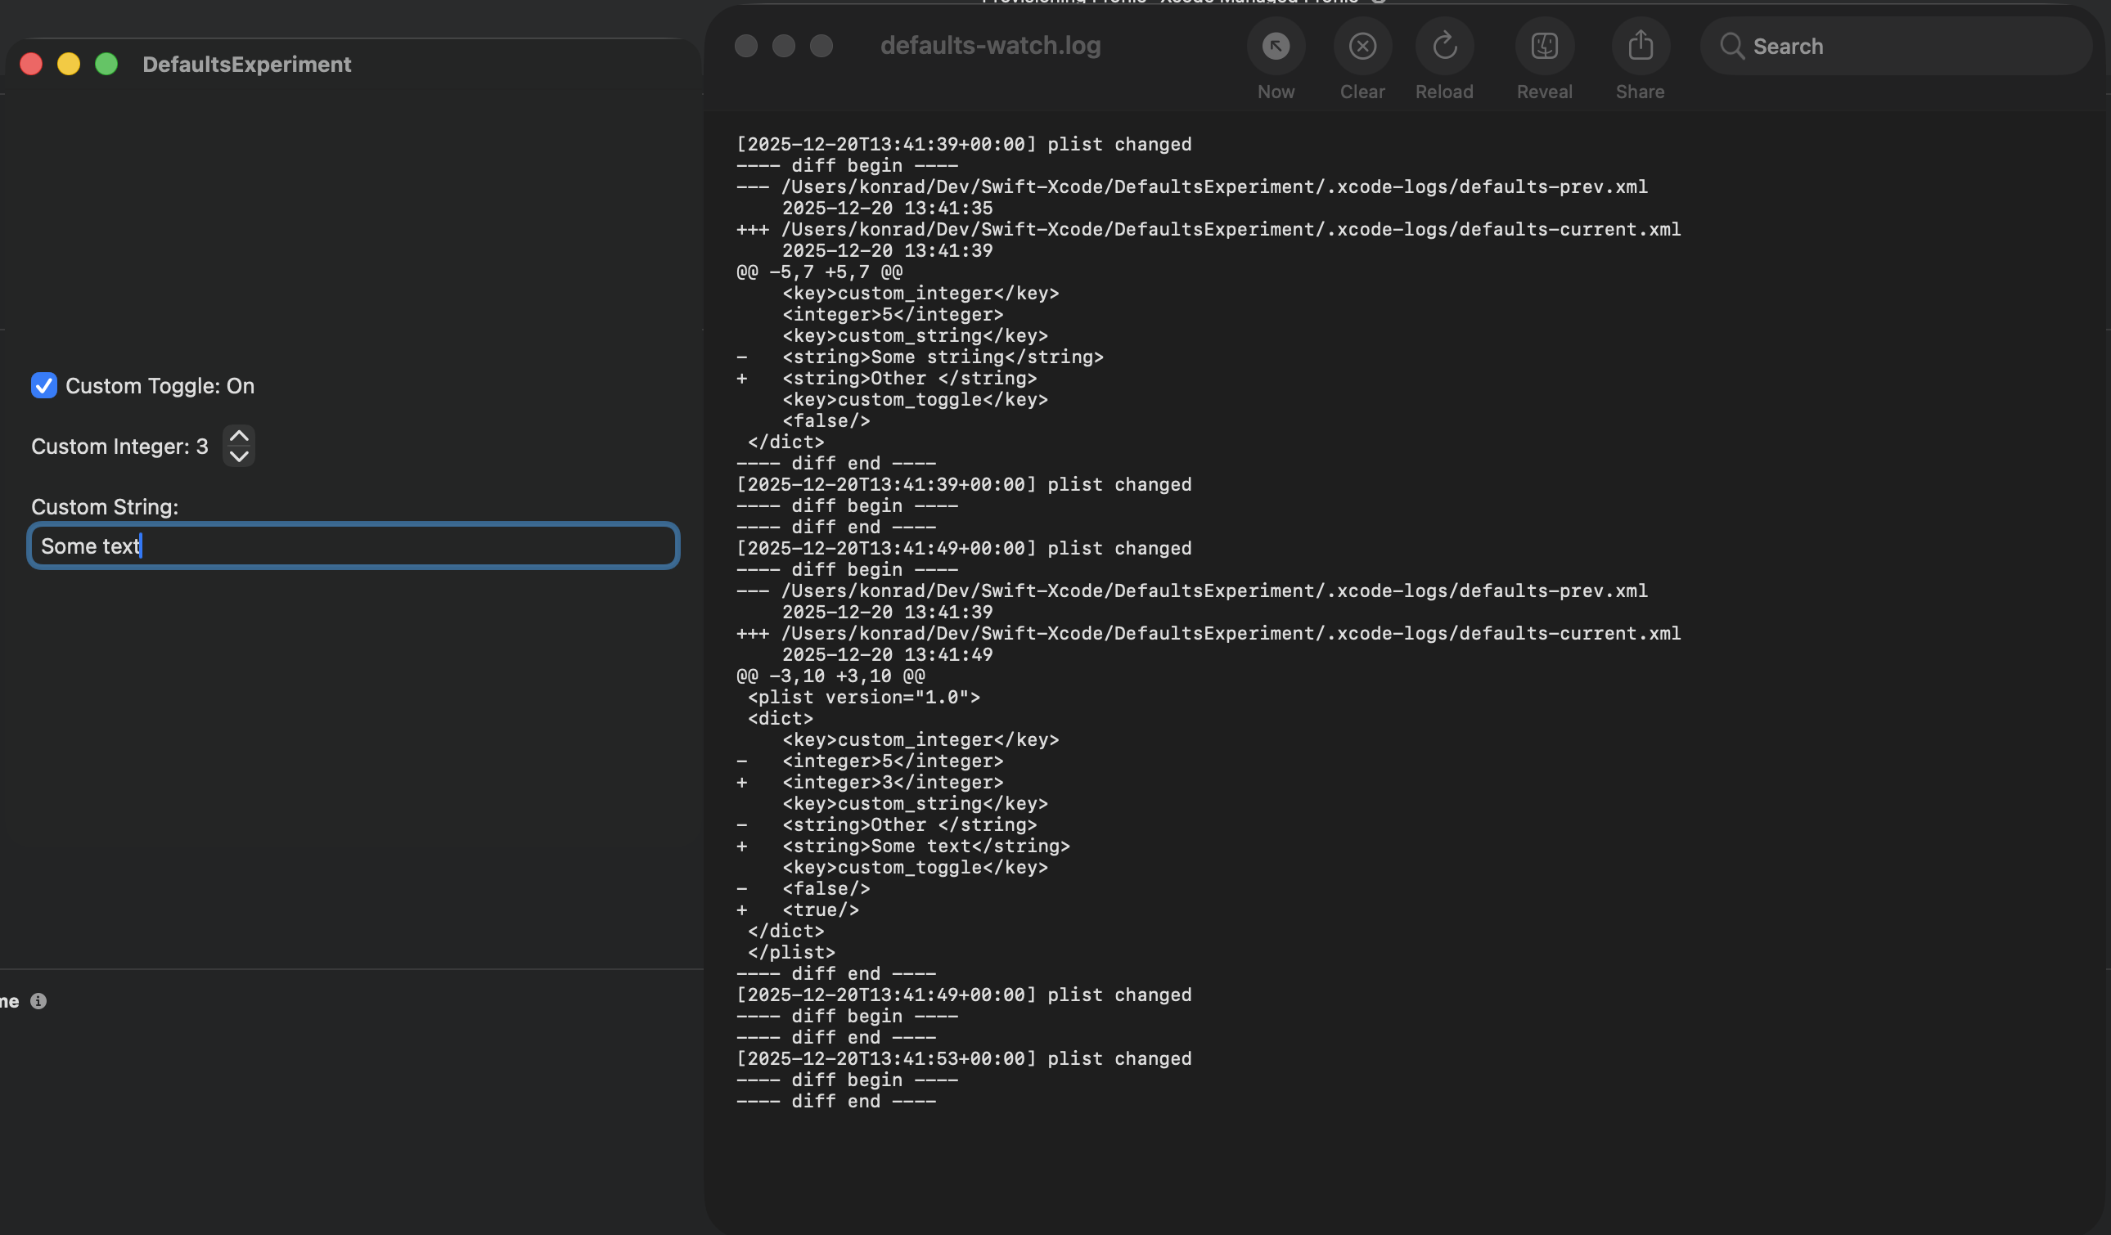Click the info icon at bottom left

point(38,1000)
